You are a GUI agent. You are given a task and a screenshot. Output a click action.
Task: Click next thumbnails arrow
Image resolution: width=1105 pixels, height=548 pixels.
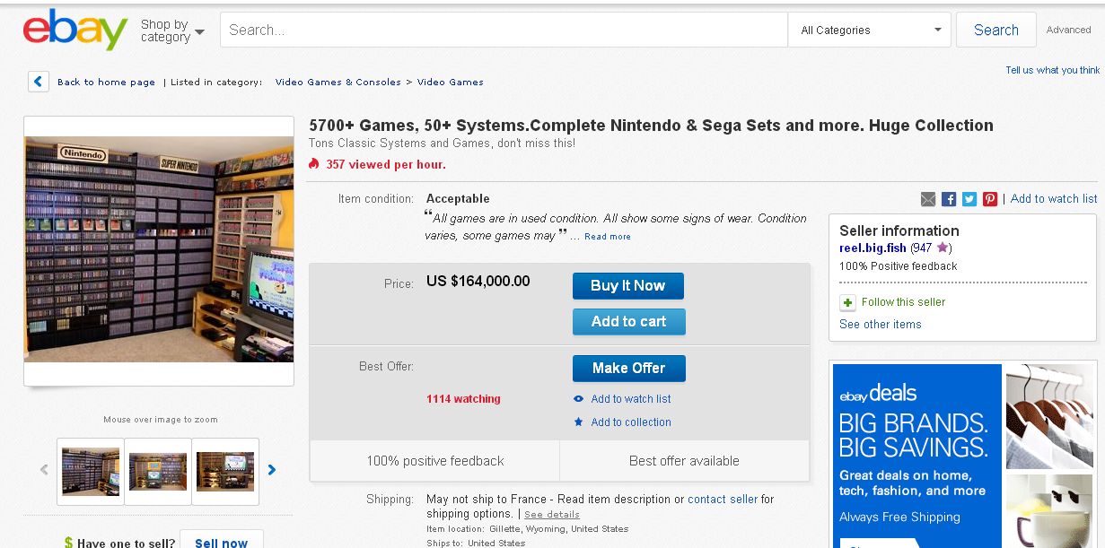click(x=272, y=470)
